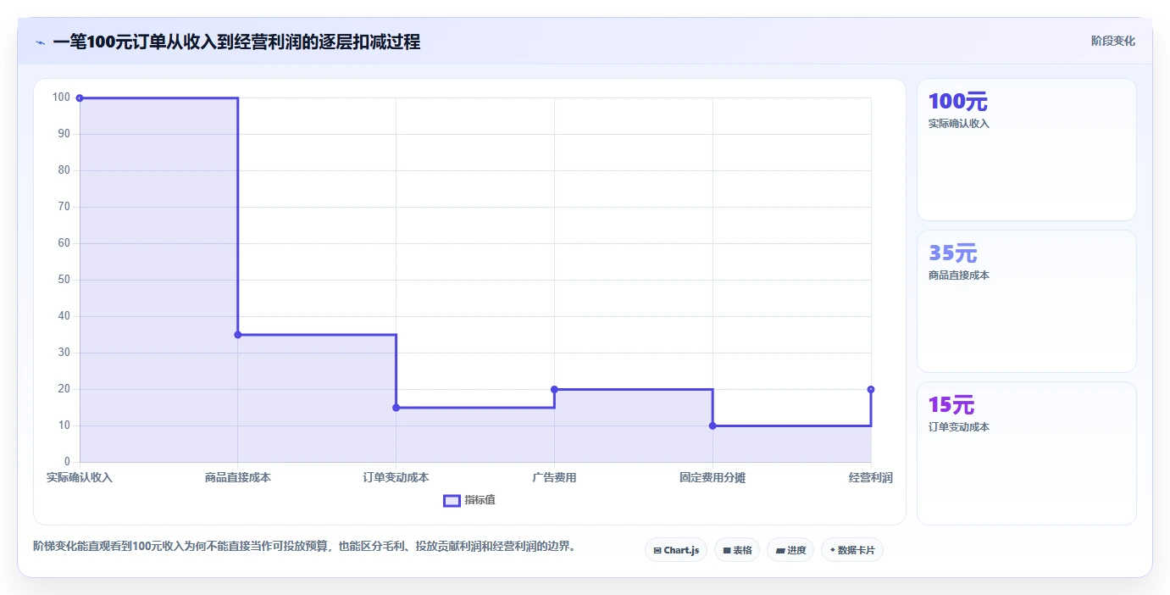
Task: Open the 100元 实际确认收入 card
Action: 1026,150
